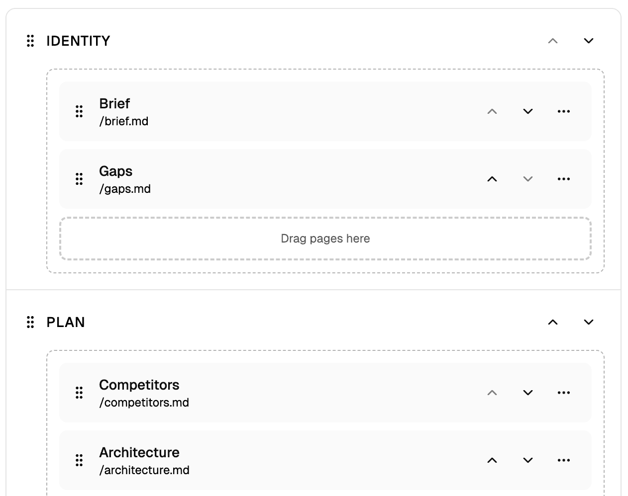Image resolution: width=628 pixels, height=496 pixels.
Task: Click the drag handle next to IDENTITY
Action: (30, 41)
